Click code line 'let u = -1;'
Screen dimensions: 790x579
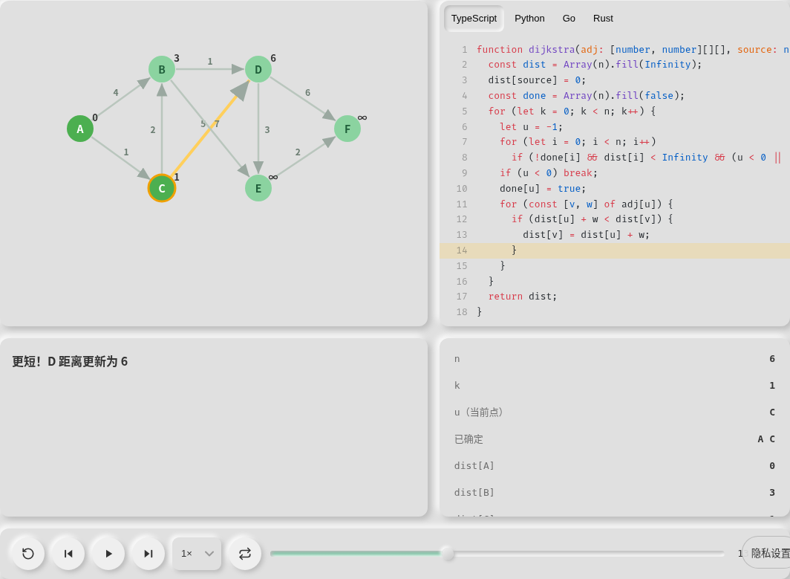tap(531, 126)
